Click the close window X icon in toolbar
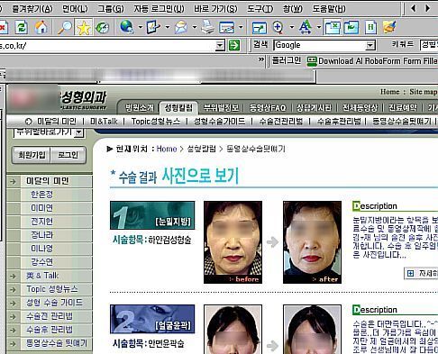The image size is (438, 354). pos(333,28)
